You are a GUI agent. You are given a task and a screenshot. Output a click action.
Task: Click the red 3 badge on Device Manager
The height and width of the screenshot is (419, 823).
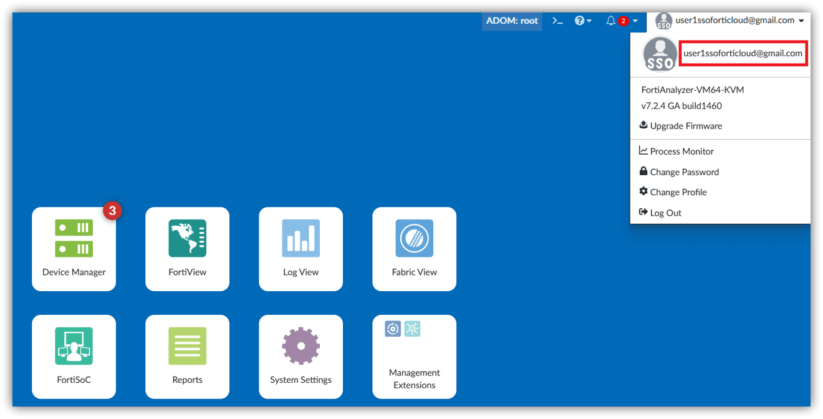coord(112,211)
